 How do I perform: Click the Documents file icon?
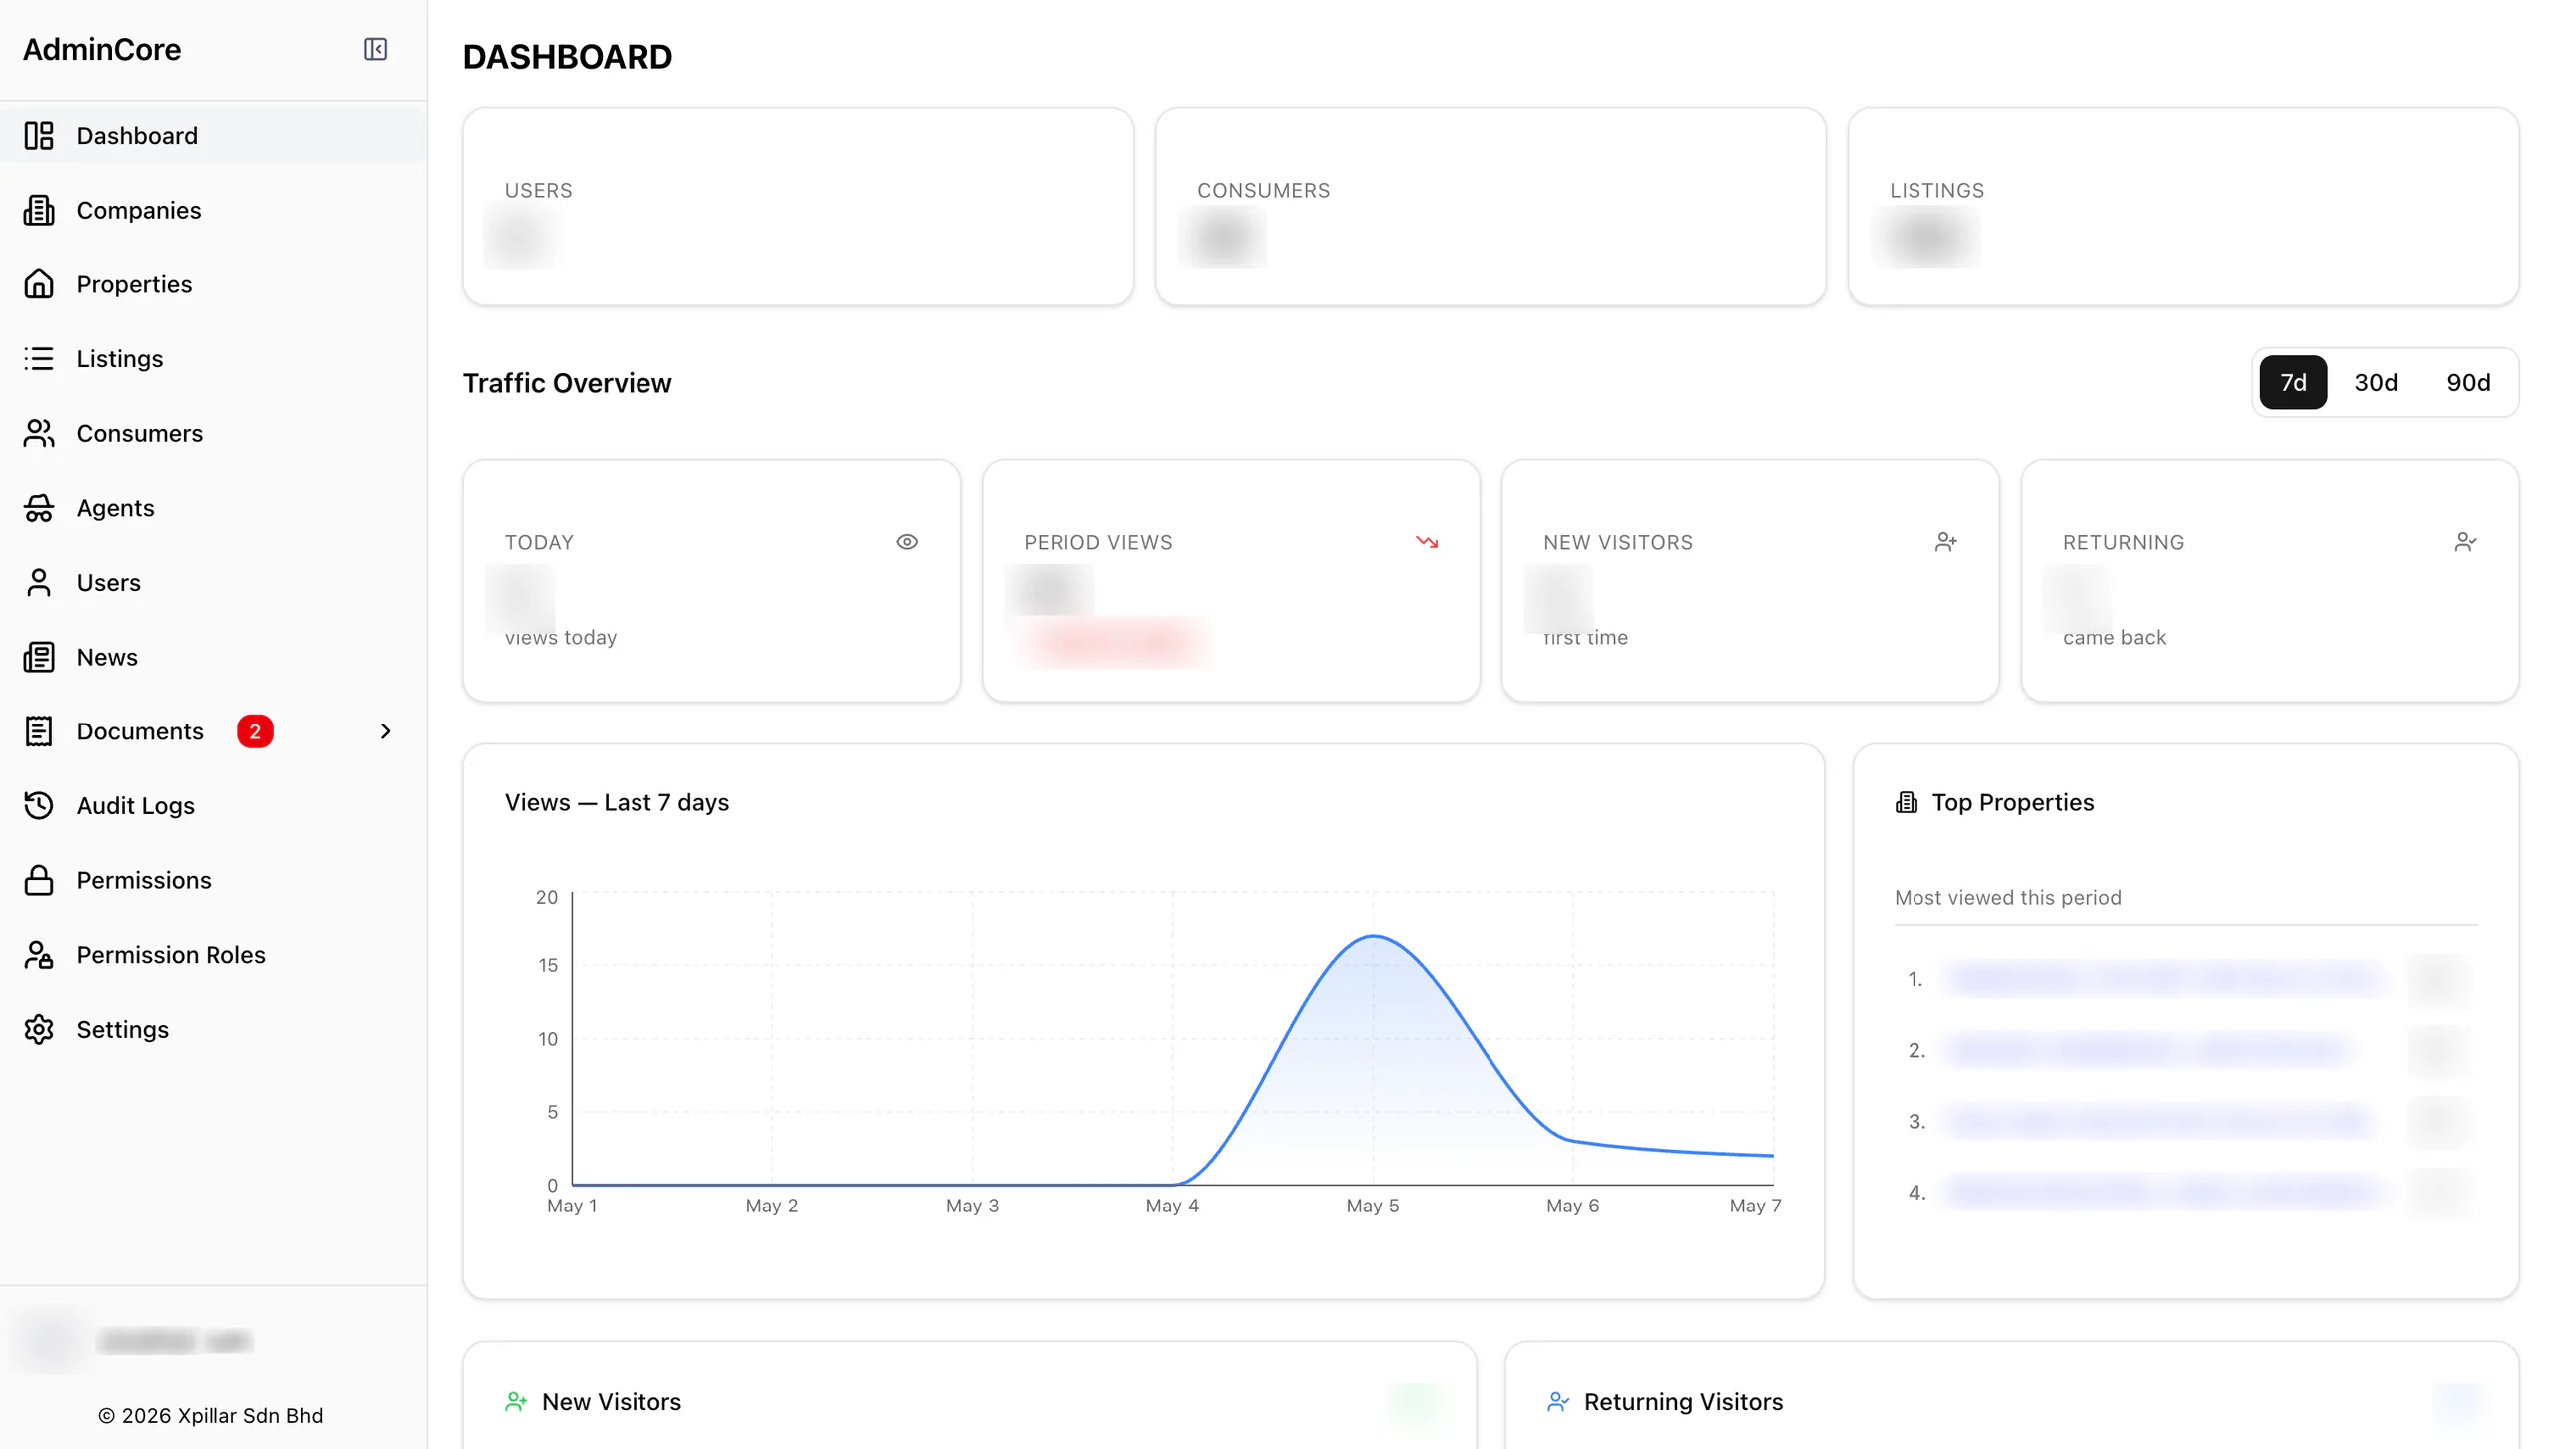click(39, 731)
